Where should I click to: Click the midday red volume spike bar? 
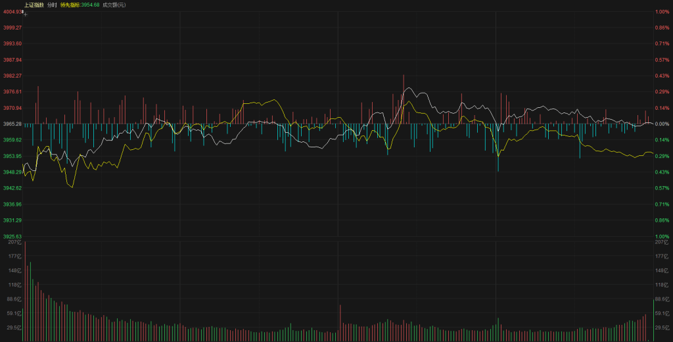340,324
